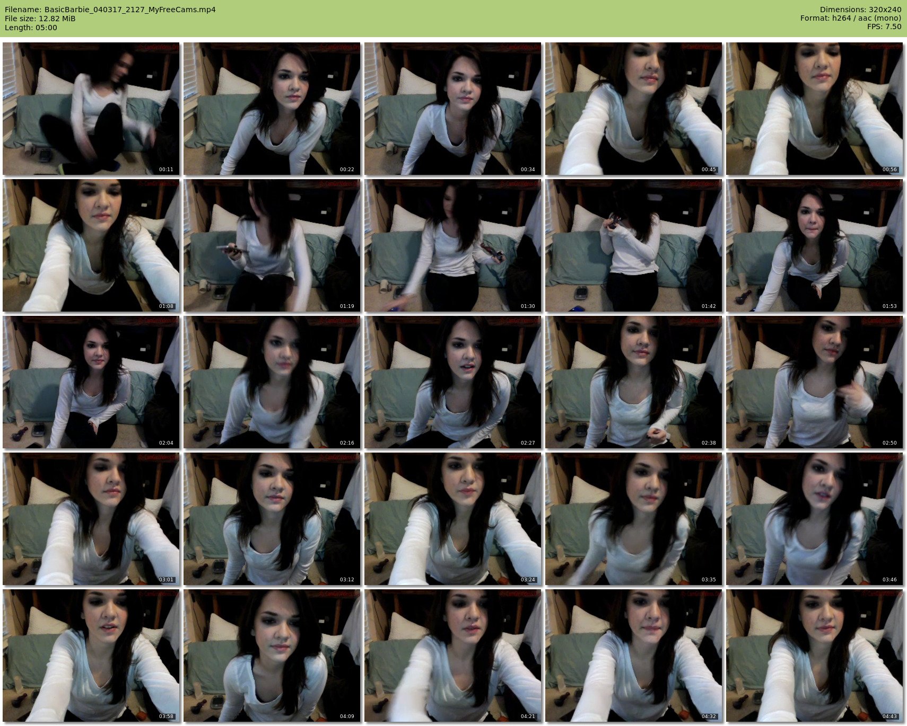Click the 'Length: 05:00' text
The image size is (907, 726).
(x=31, y=28)
